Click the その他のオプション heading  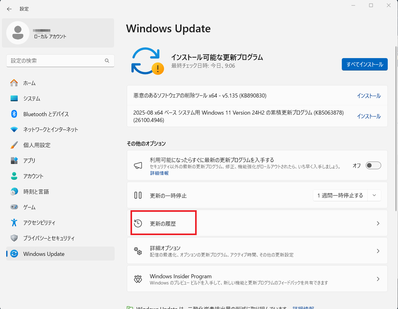pos(146,143)
